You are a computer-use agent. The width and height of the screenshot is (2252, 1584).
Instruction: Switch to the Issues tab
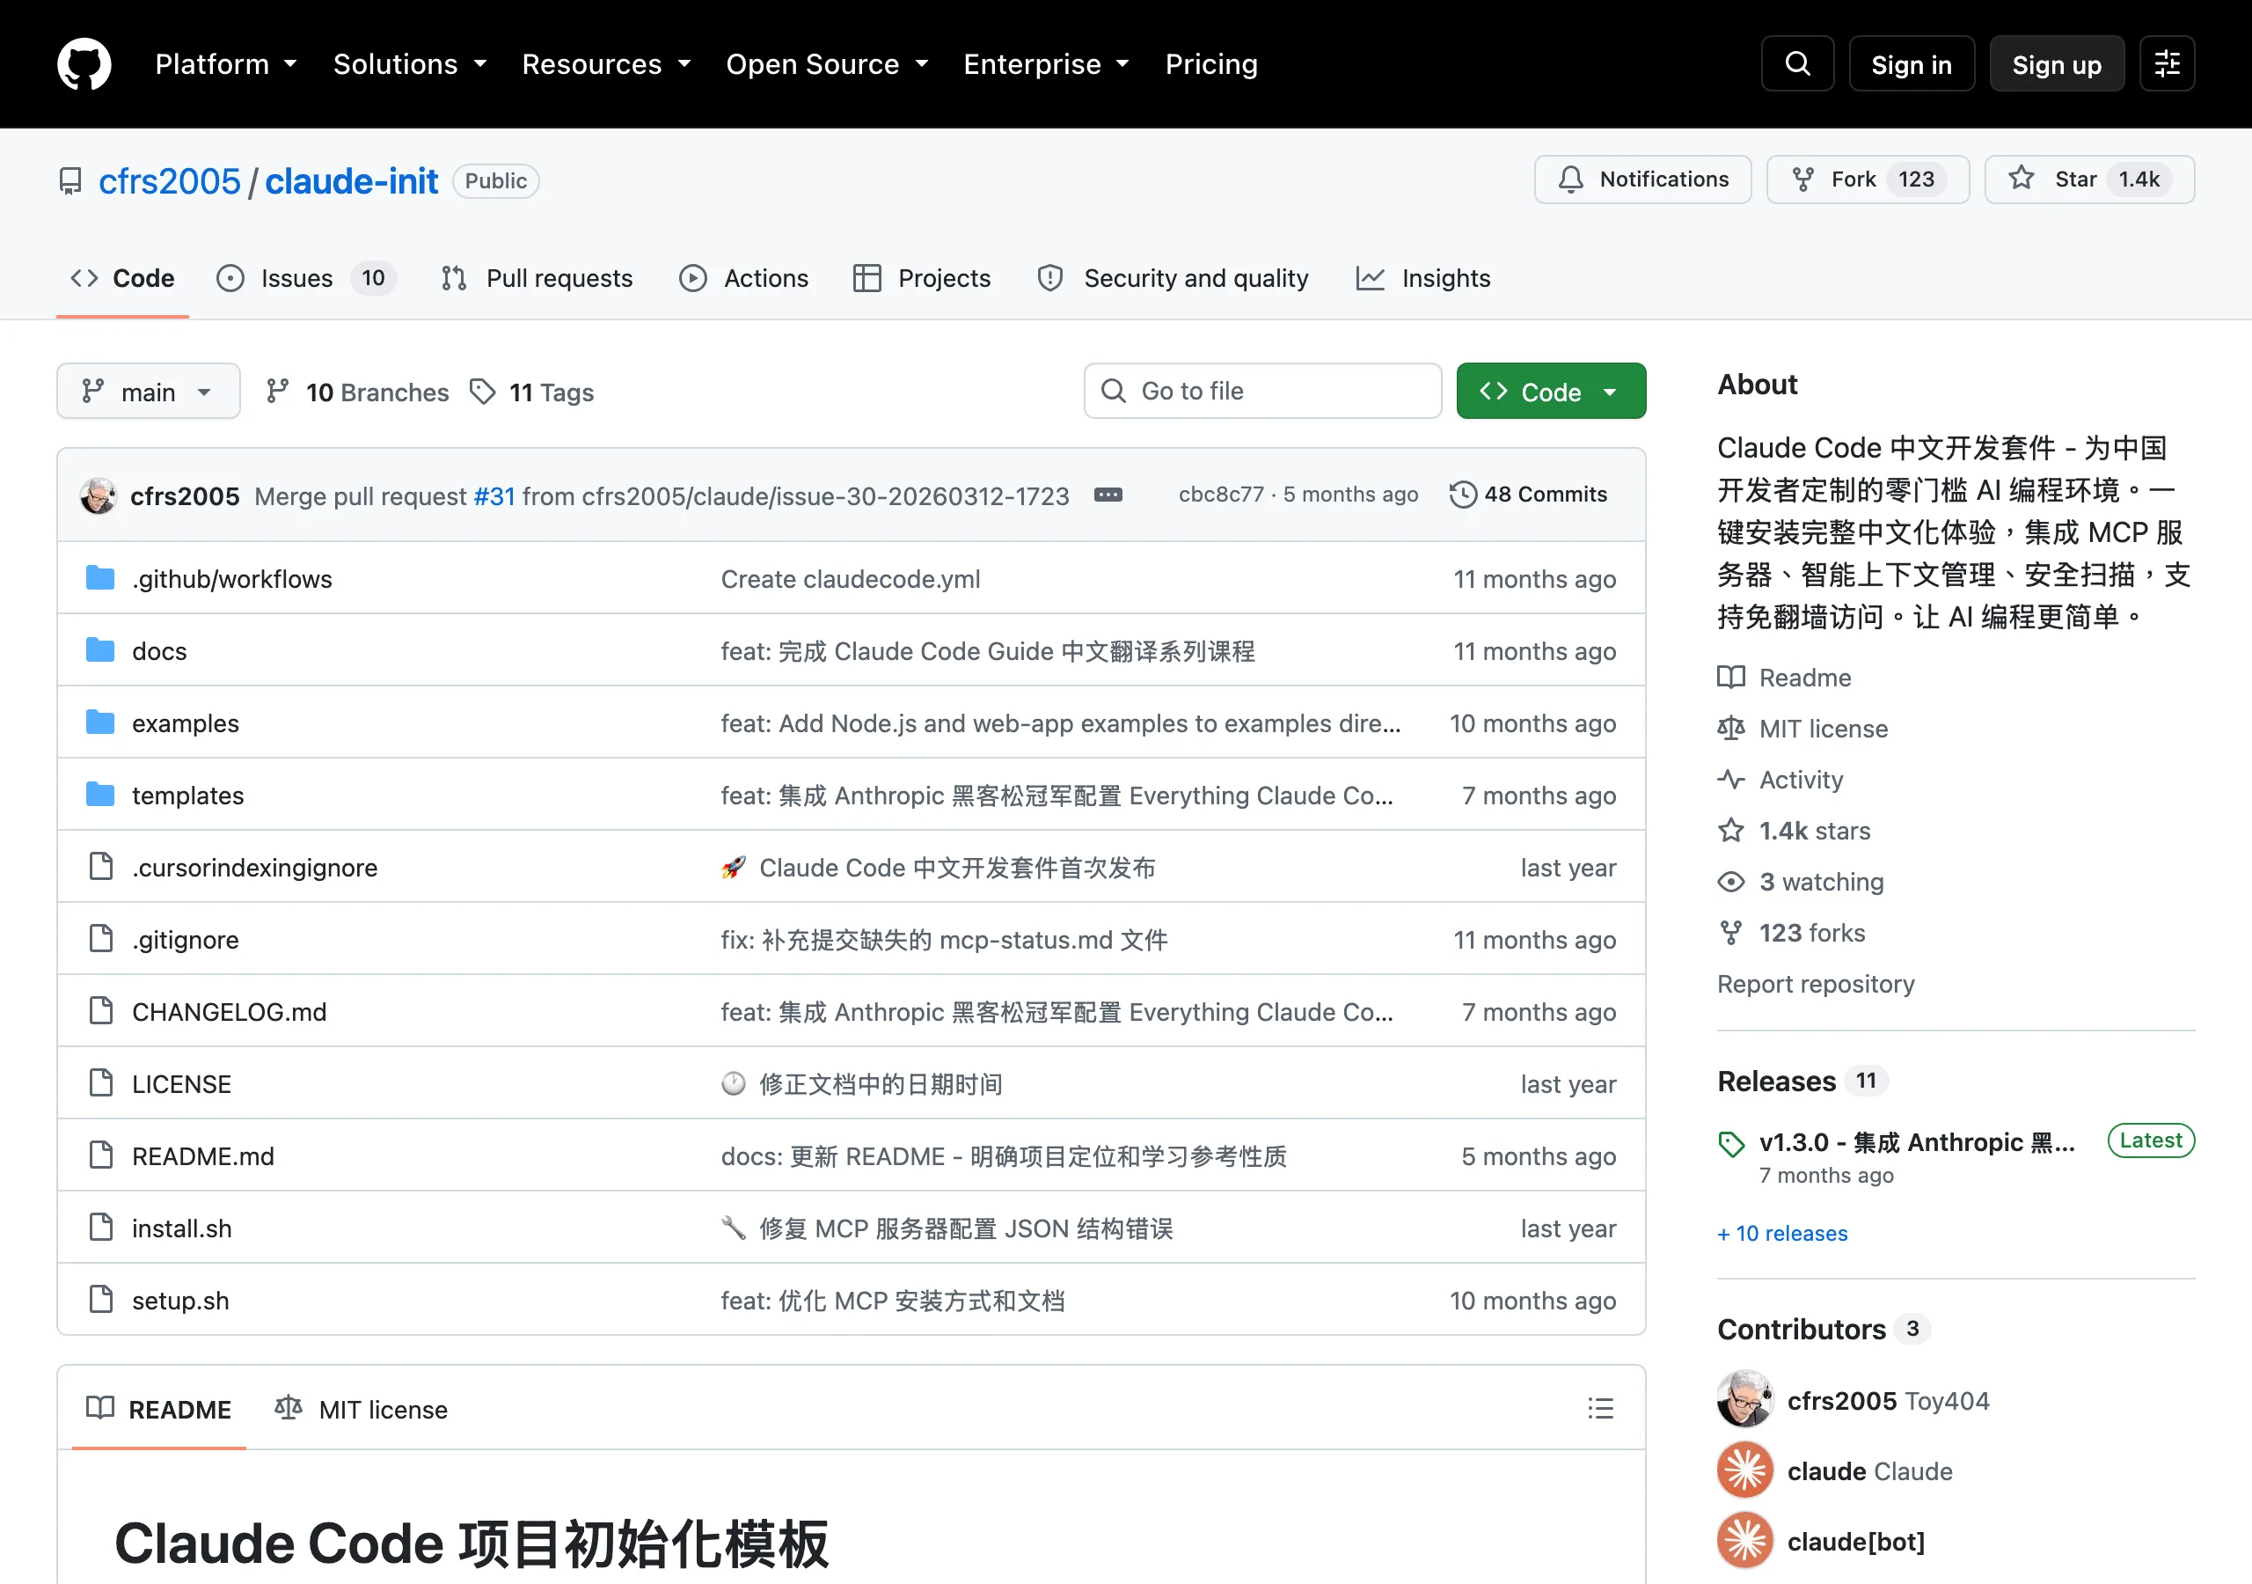[x=306, y=279]
